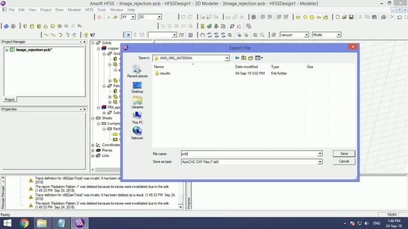Sort file list by Type column
This screenshot has width=408, height=229.
(x=275, y=67)
